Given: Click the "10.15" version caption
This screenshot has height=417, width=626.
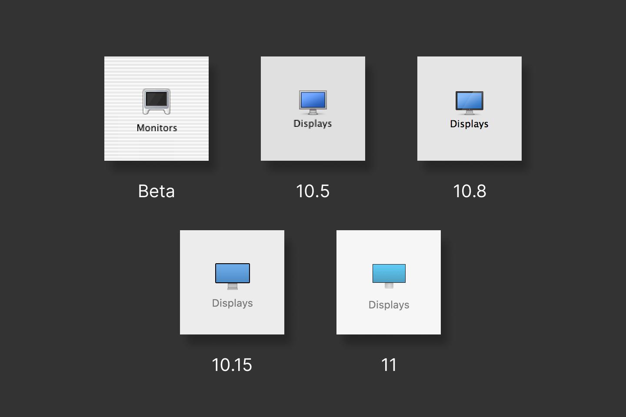Looking at the screenshot, I should (x=232, y=365).
